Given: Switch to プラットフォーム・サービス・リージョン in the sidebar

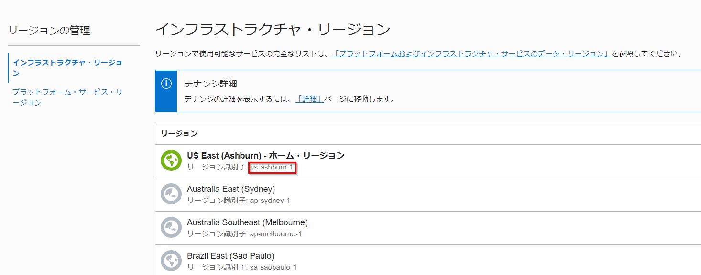Looking at the screenshot, I should [67, 96].
